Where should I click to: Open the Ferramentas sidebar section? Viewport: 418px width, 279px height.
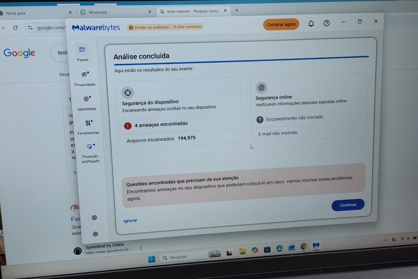pos(88,127)
